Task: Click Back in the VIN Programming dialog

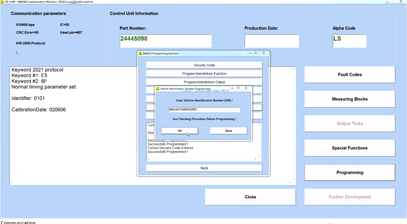Action: (228, 131)
